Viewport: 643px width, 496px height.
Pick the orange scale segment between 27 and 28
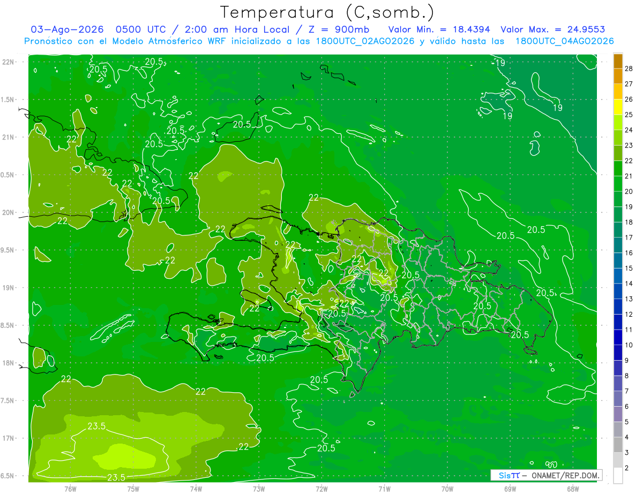pyautogui.click(x=618, y=77)
